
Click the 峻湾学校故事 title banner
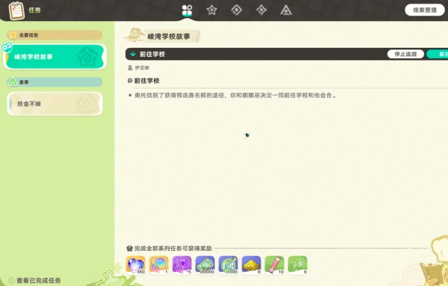(x=162, y=35)
